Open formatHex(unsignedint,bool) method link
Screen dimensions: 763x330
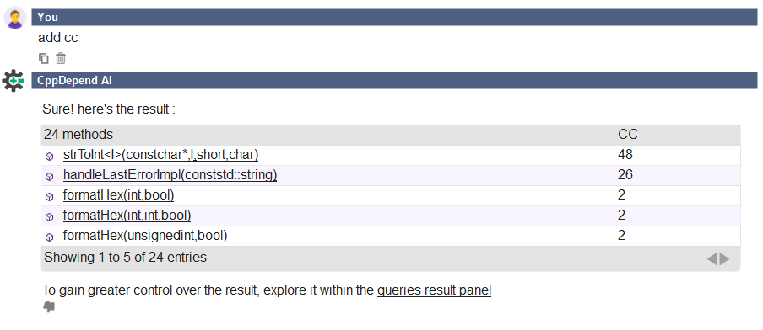[145, 236]
